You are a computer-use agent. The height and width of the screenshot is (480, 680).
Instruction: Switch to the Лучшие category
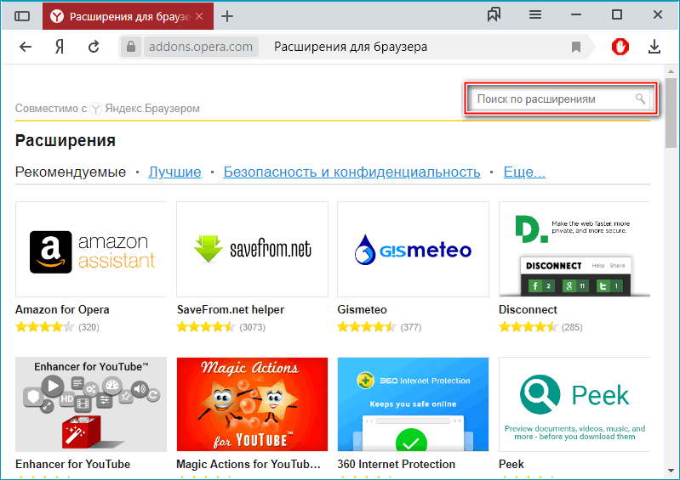(x=174, y=172)
